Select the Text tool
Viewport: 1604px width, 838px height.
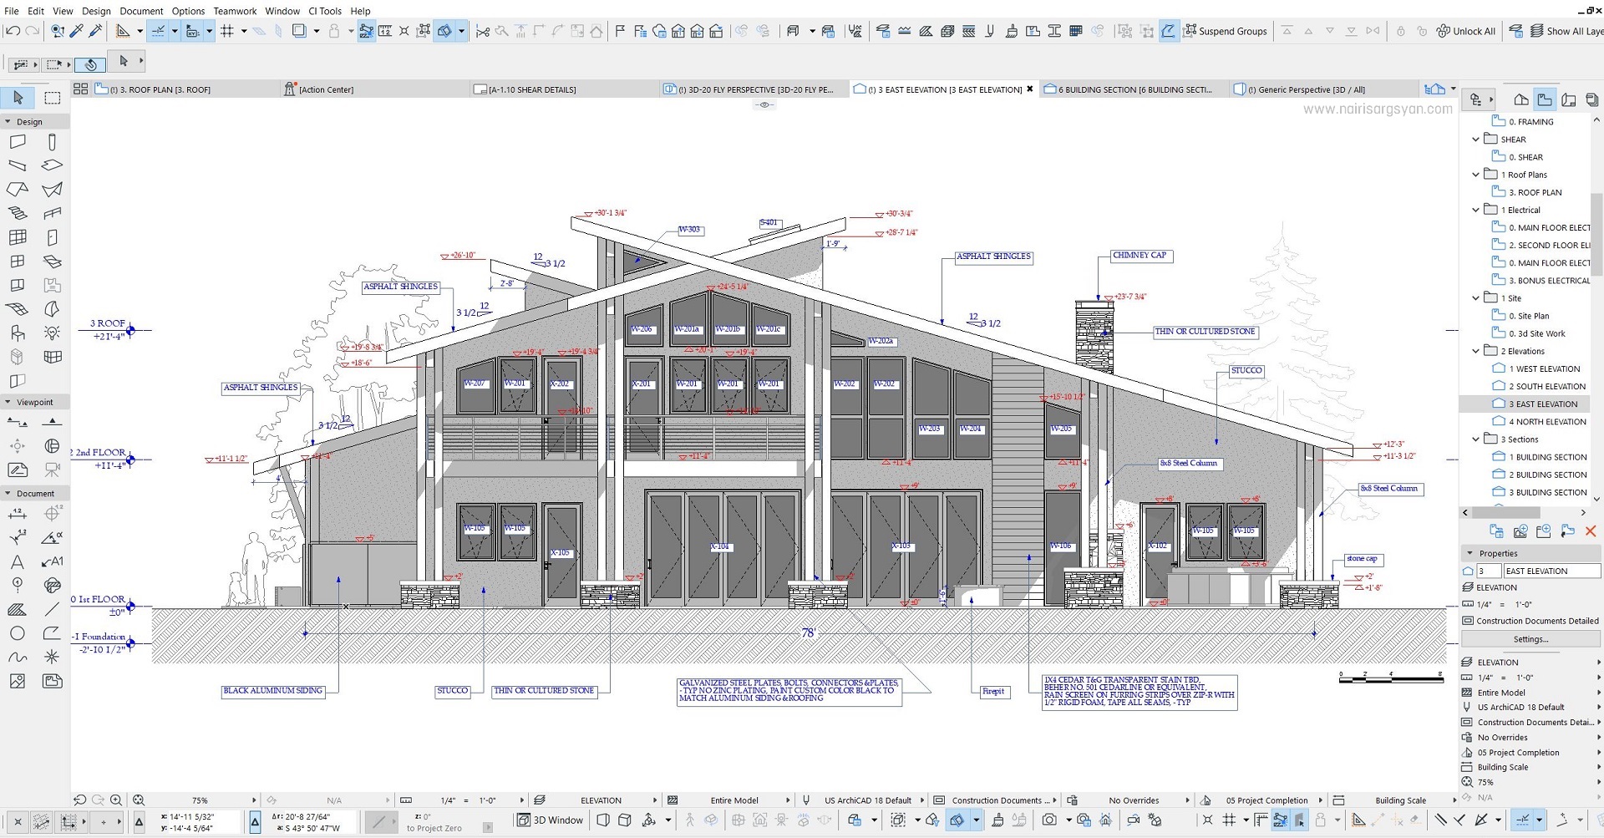[x=18, y=561]
